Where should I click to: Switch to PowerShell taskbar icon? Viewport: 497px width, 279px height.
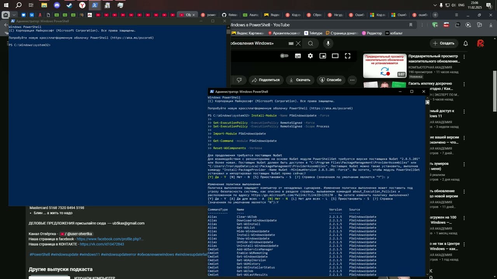tap(95, 5)
